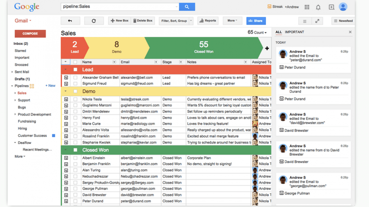Switch to the IMPORTANT newsfeed tab

point(294,32)
